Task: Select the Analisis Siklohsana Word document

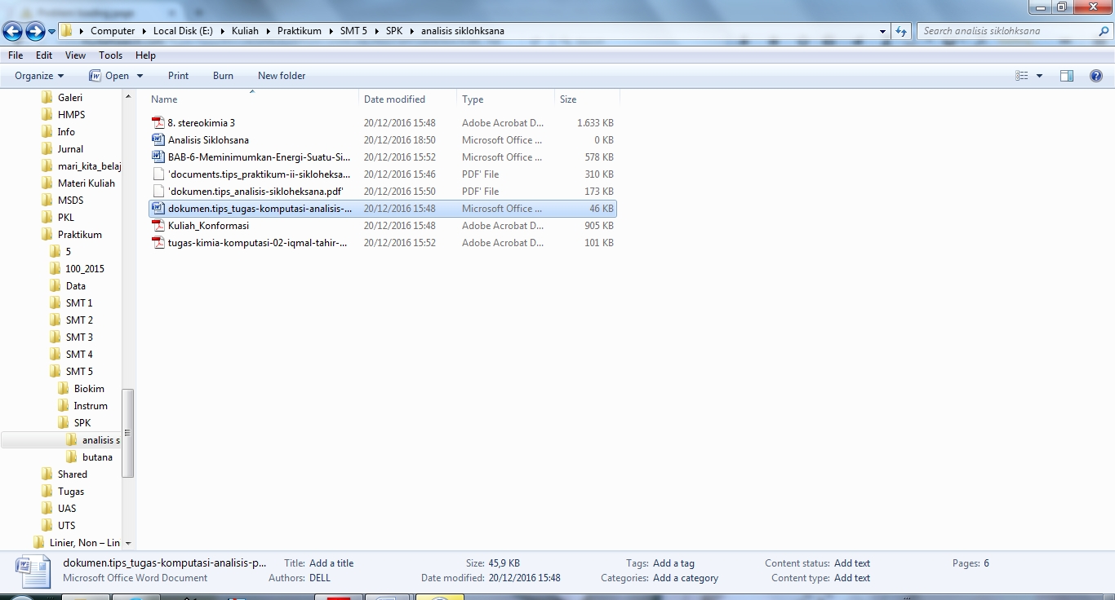Action: (x=208, y=140)
